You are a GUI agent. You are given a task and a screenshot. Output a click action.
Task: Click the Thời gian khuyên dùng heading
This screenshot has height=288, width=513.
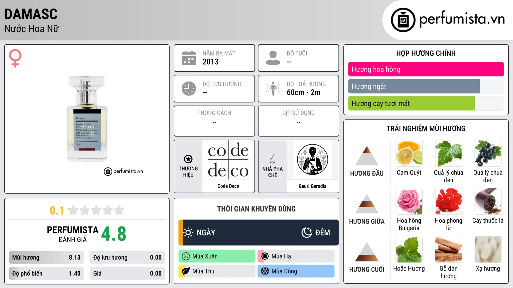256,209
